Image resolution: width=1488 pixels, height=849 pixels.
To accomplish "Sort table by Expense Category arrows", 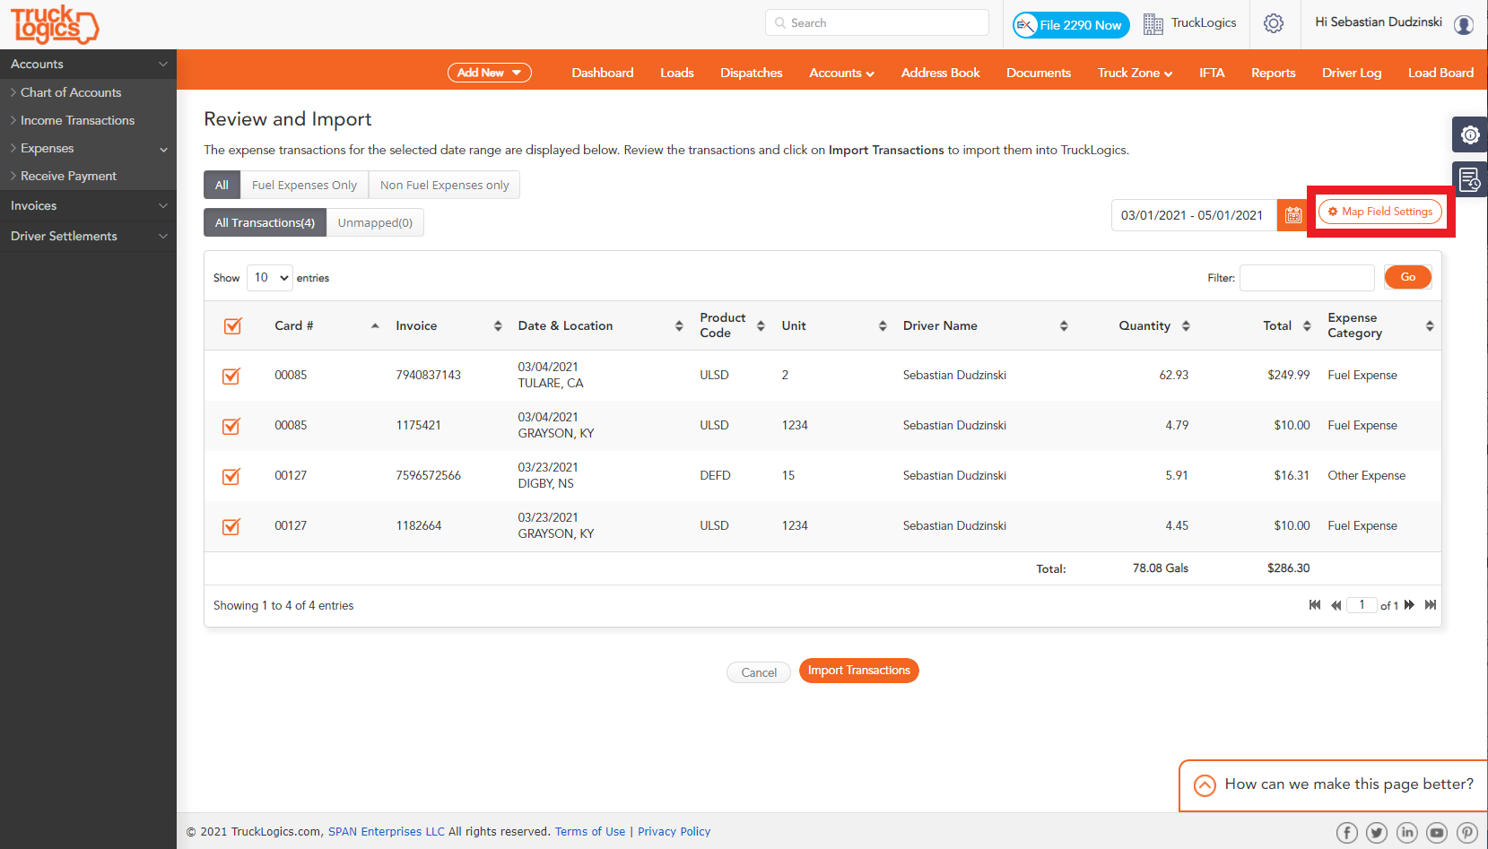I will [x=1430, y=325].
